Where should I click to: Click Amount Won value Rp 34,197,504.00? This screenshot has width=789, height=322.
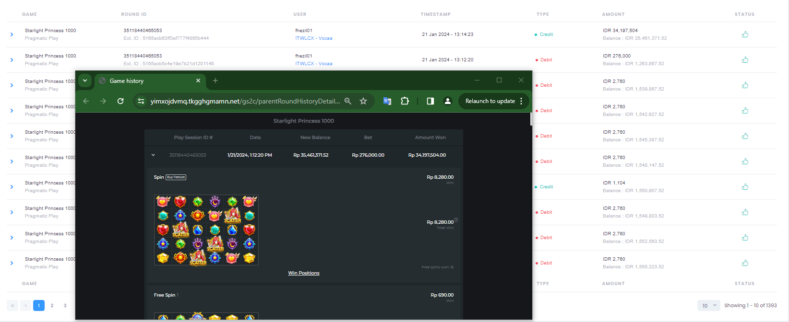(x=427, y=155)
